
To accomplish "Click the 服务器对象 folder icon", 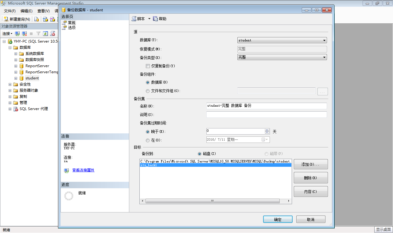I will tap(16, 90).
